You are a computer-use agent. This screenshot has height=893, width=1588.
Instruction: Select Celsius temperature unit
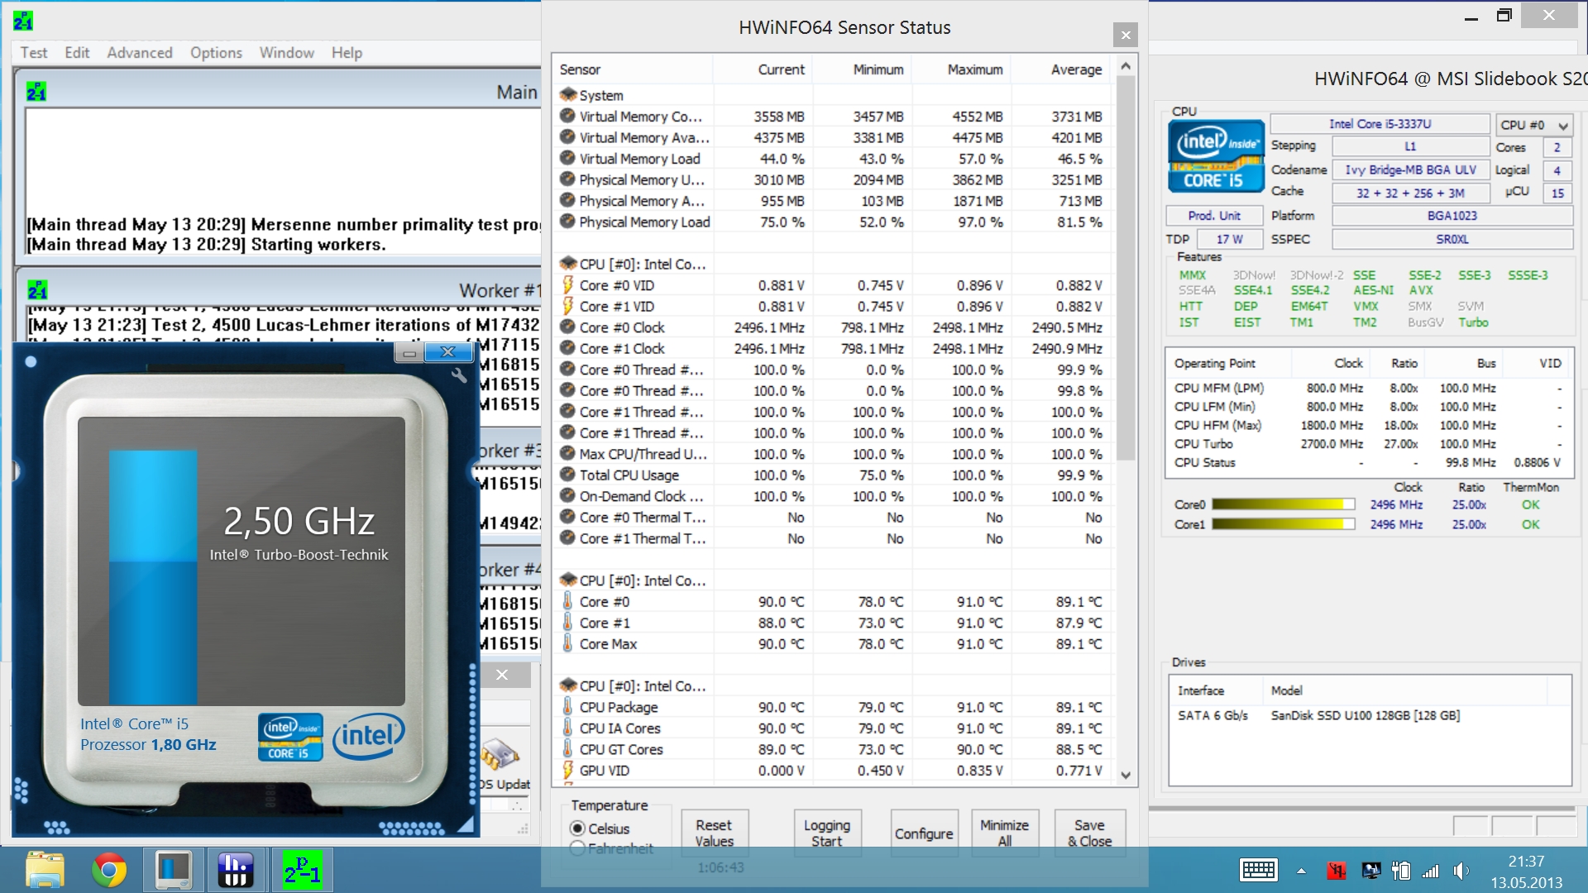click(578, 829)
